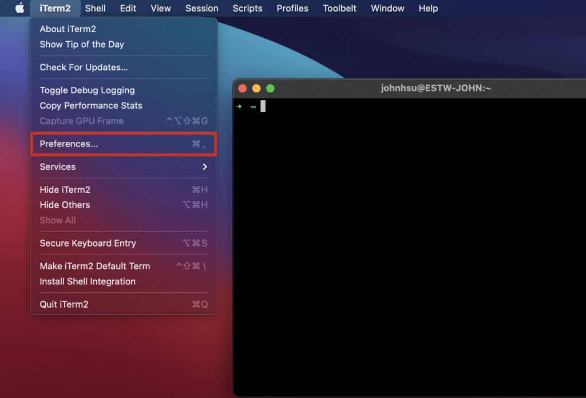The height and width of the screenshot is (398, 586).
Task: Select Toggle Debug Logging
Action: (x=124, y=90)
